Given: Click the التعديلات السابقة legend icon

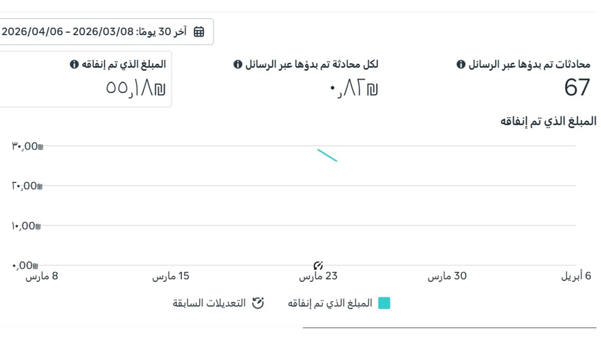Looking at the screenshot, I should pos(258,303).
